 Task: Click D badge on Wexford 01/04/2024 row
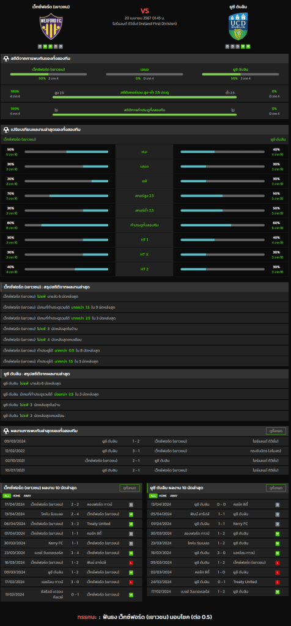pyautogui.click(x=131, y=533)
